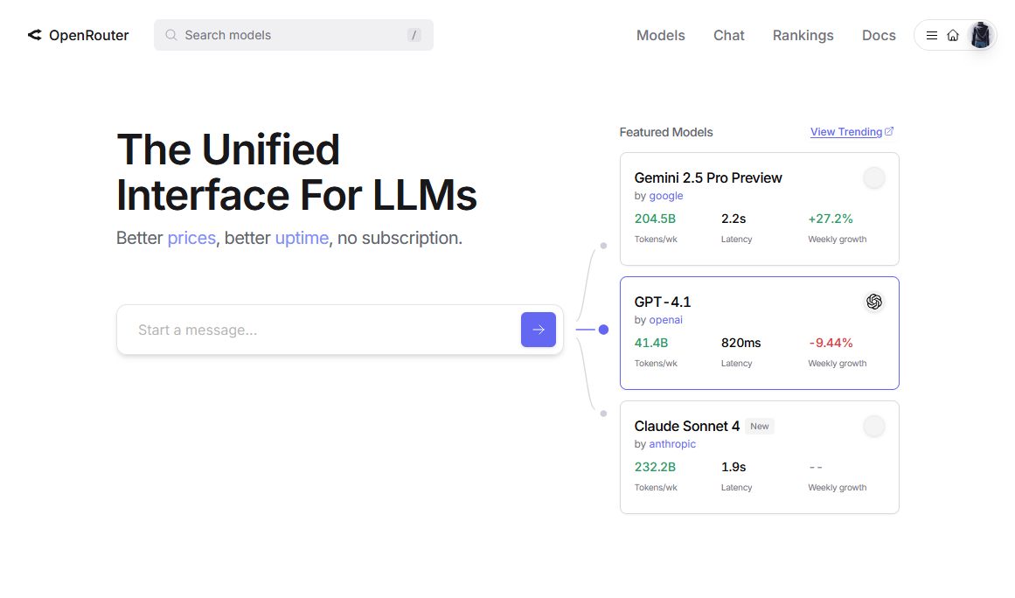Open the google provider link

pos(666,196)
